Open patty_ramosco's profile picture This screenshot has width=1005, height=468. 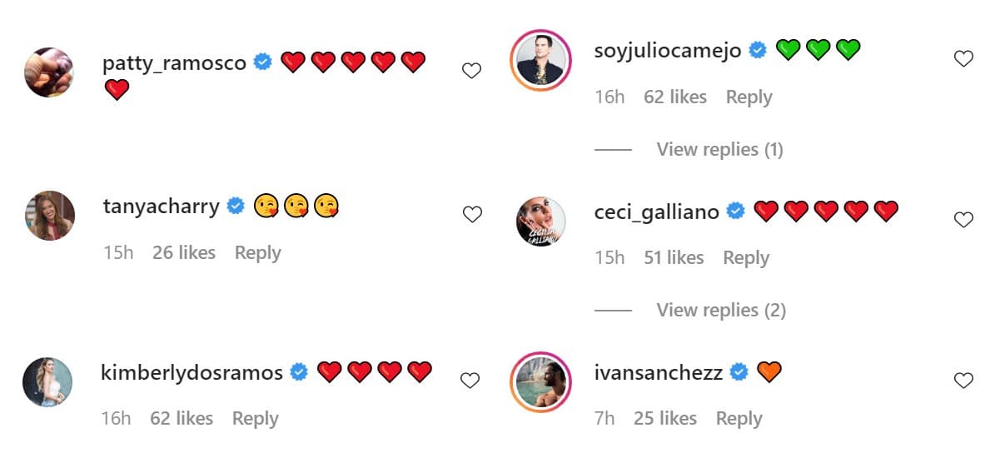click(49, 72)
